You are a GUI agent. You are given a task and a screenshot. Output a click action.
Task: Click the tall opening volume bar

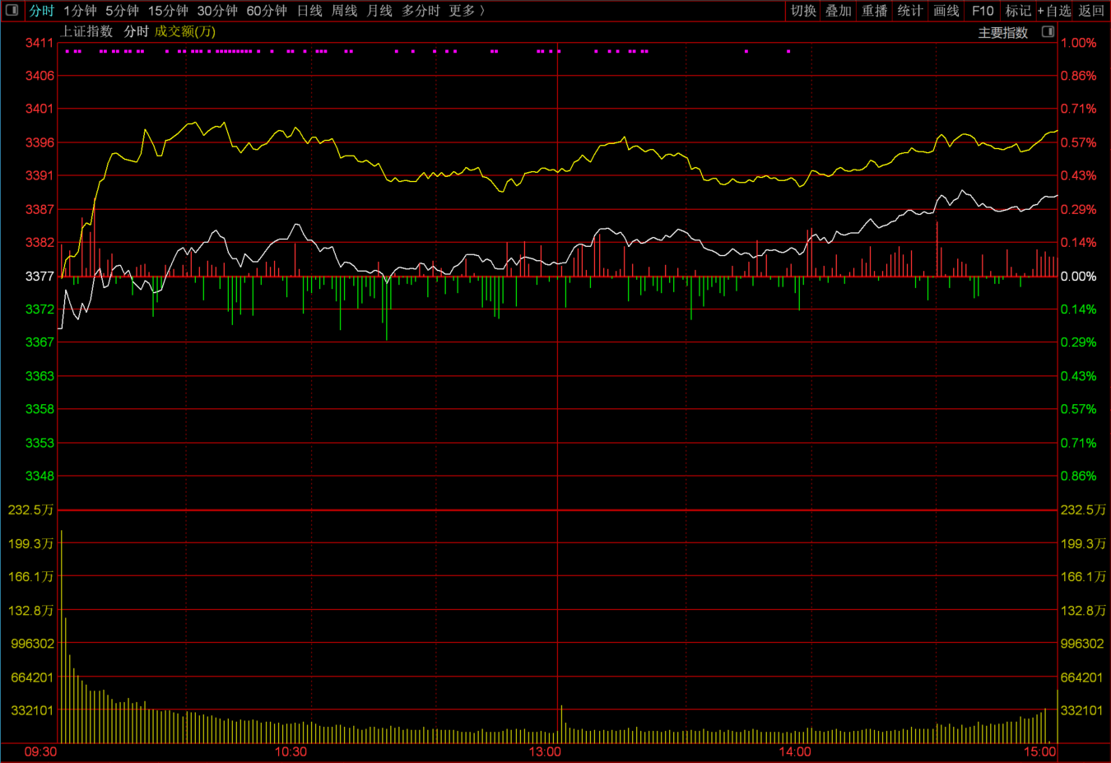coord(62,636)
